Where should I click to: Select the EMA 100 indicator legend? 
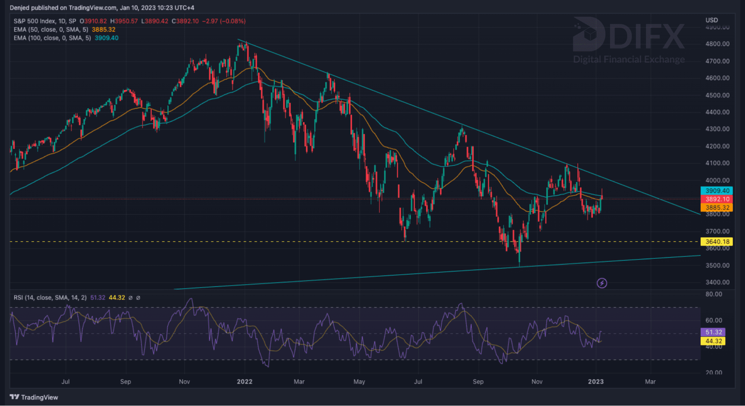tap(52, 38)
